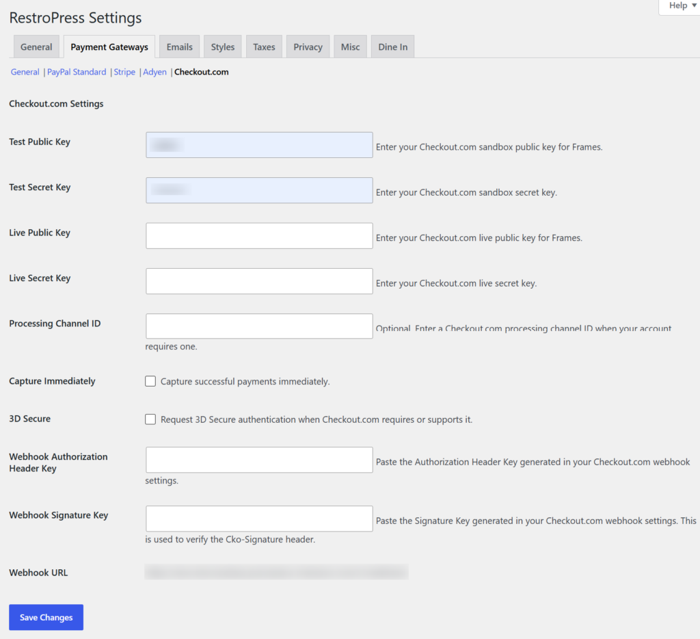Click into the Live Secret Key field
The image size is (700, 639).
[259, 281]
